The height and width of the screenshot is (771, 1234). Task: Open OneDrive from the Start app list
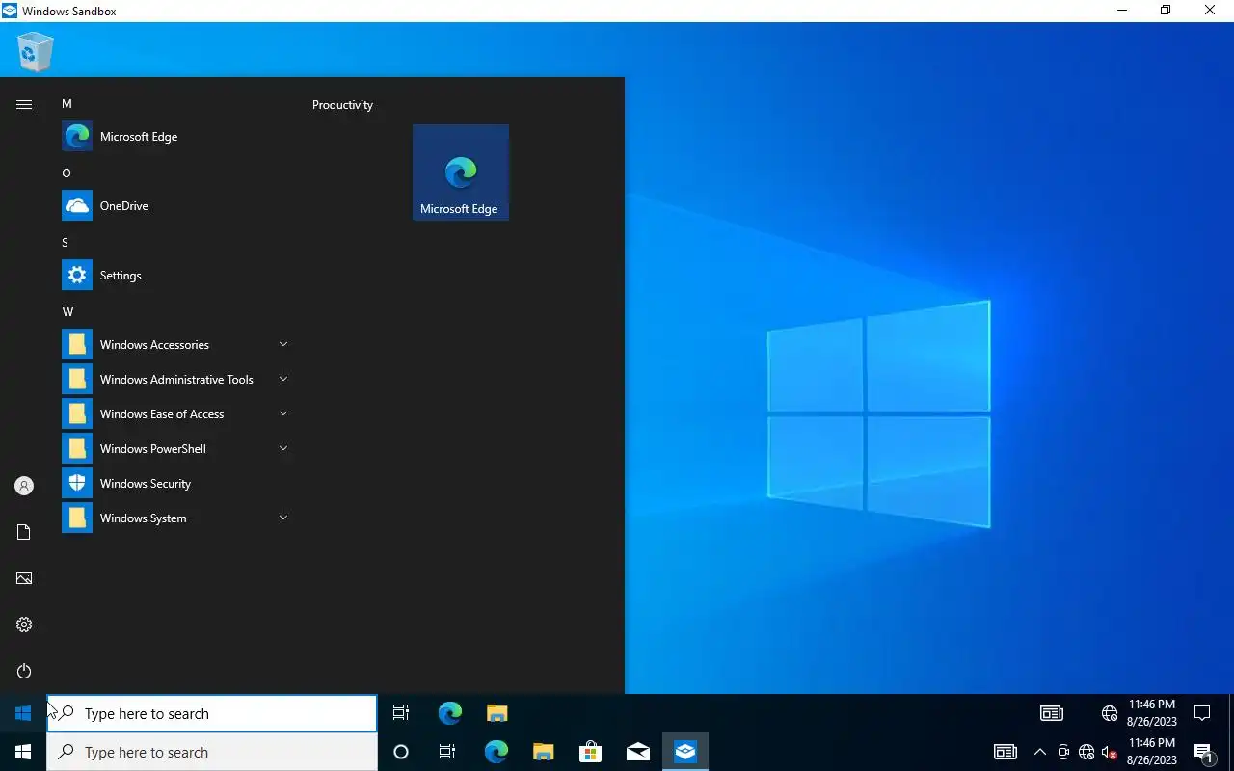pos(175,206)
